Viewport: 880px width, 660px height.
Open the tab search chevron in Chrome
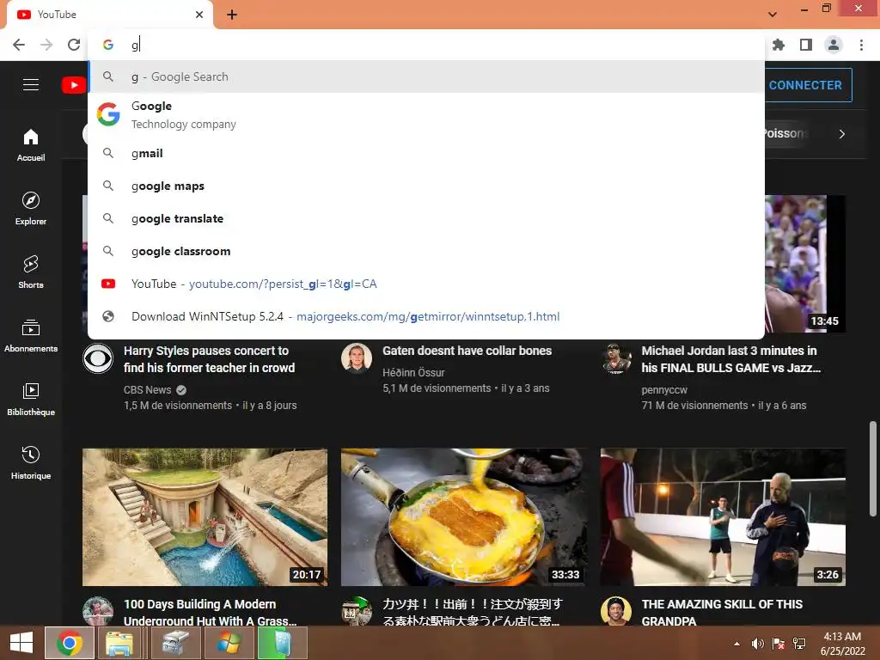click(773, 15)
